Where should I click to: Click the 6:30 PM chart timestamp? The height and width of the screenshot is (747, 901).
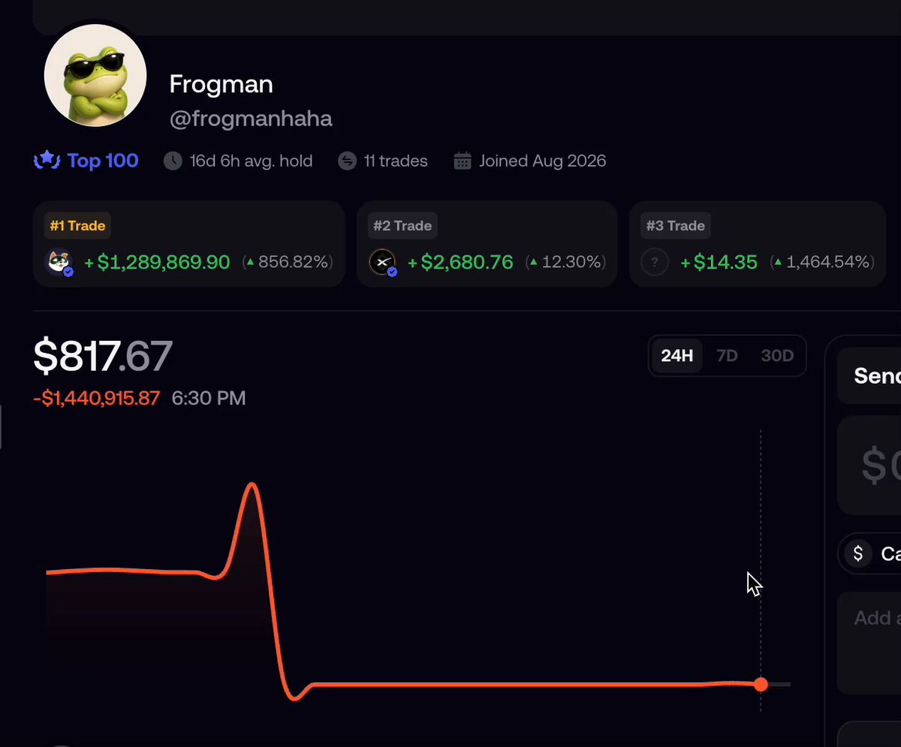point(209,398)
